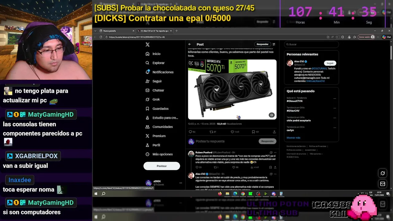The width and height of the screenshot is (393, 221).
Task: Repost Ruben Posford's comment
Action: tap(215, 167)
